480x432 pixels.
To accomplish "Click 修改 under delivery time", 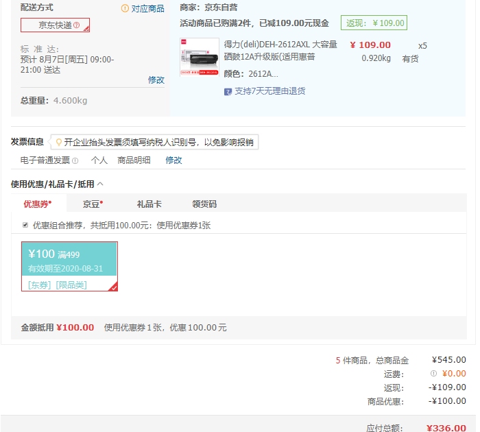I will tap(156, 80).
